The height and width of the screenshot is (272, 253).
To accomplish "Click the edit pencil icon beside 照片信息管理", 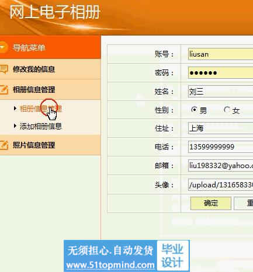I will pos(4,145).
